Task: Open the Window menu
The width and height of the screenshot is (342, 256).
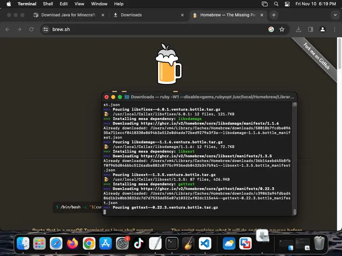Action: tap(99, 4)
